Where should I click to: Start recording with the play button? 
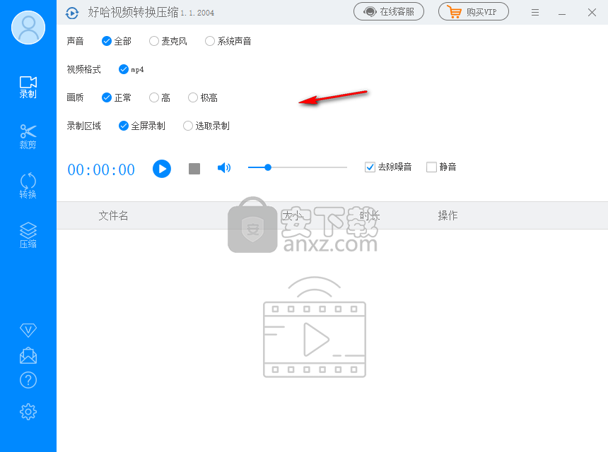click(162, 169)
